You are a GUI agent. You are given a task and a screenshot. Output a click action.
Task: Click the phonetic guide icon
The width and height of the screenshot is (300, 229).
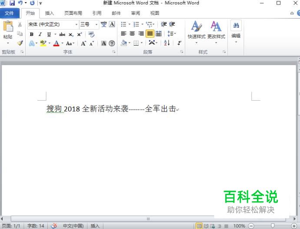[104, 24]
